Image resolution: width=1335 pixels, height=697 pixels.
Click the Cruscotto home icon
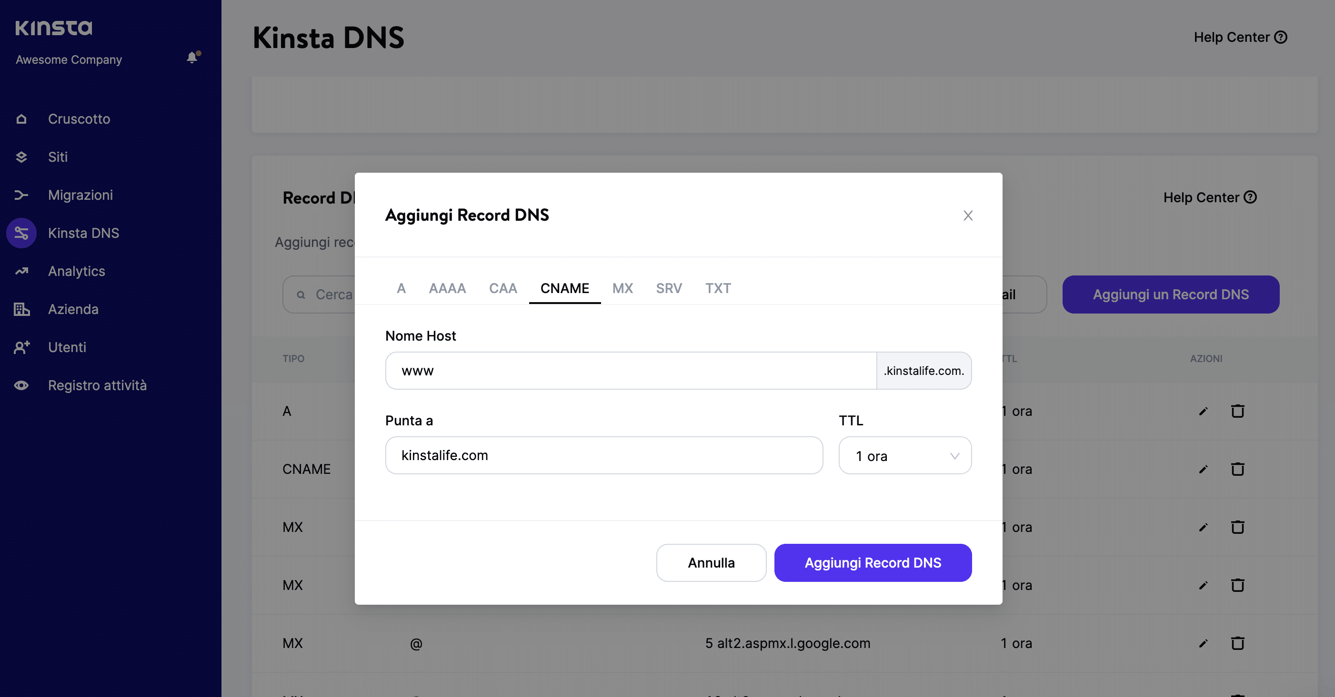click(21, 119)
